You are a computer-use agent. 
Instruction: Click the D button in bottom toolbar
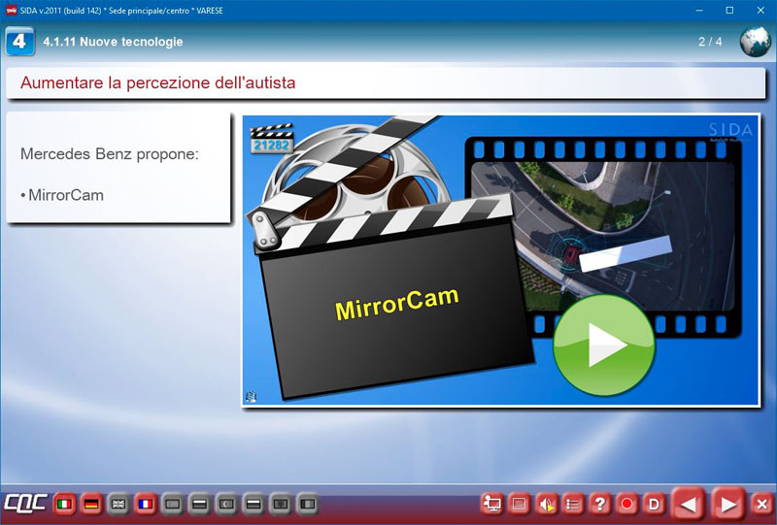coord(654,504)
